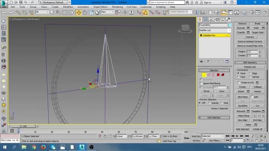Click the Hide Selected button

242,129
